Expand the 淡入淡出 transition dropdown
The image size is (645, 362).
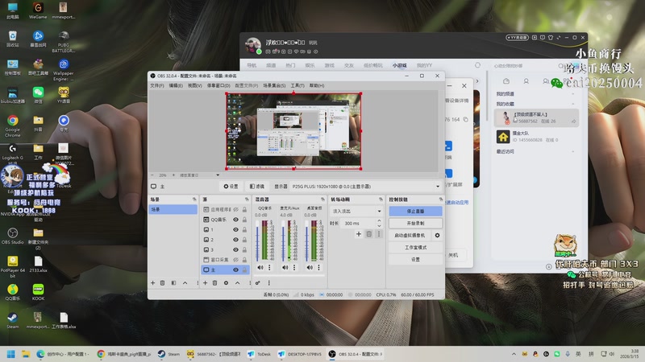(356, 211)
